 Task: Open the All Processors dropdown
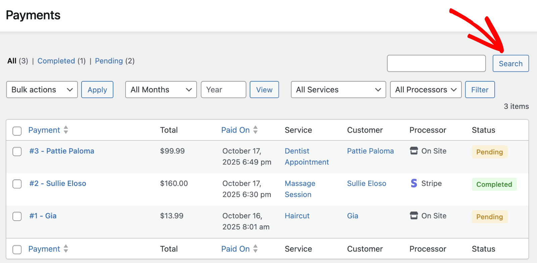click(426, 90)
